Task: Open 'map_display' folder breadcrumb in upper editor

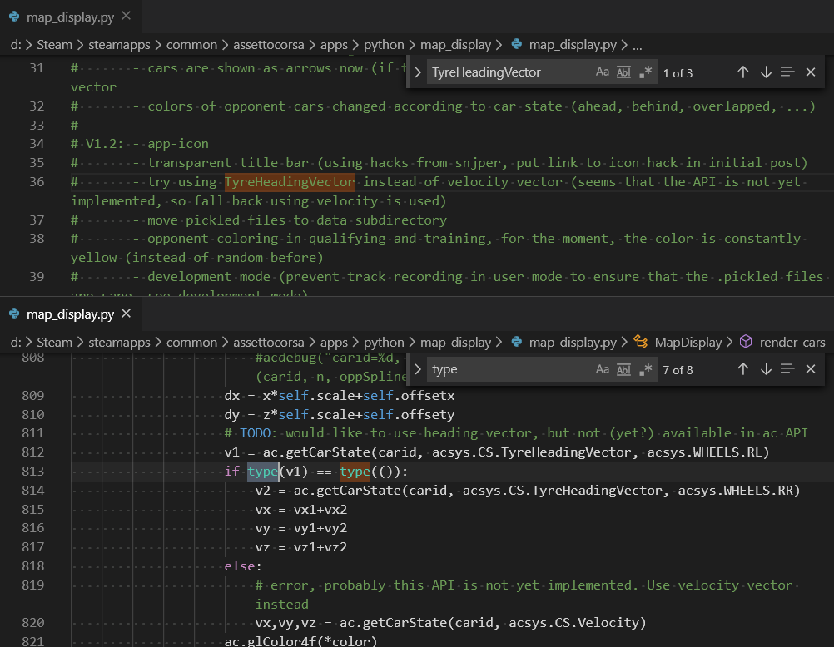Action: pyautogui.click(x=456, y=45)
